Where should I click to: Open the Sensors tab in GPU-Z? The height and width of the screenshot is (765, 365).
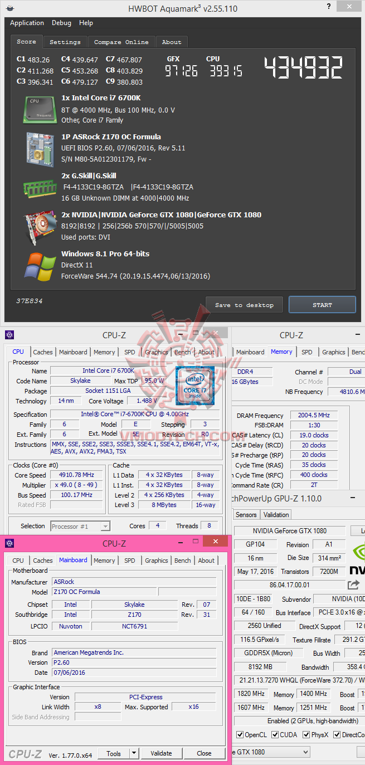[246, 515]
